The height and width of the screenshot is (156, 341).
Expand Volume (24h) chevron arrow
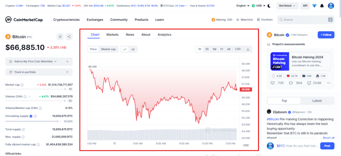(29, 96)
